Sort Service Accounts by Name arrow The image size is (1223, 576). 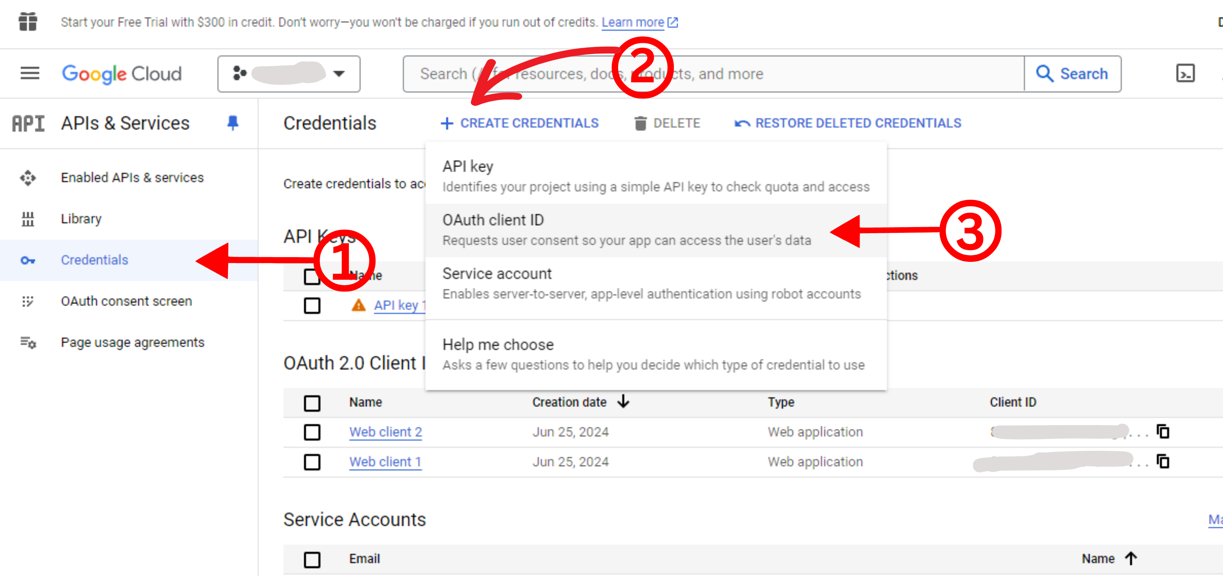[x=1131, y=558]
